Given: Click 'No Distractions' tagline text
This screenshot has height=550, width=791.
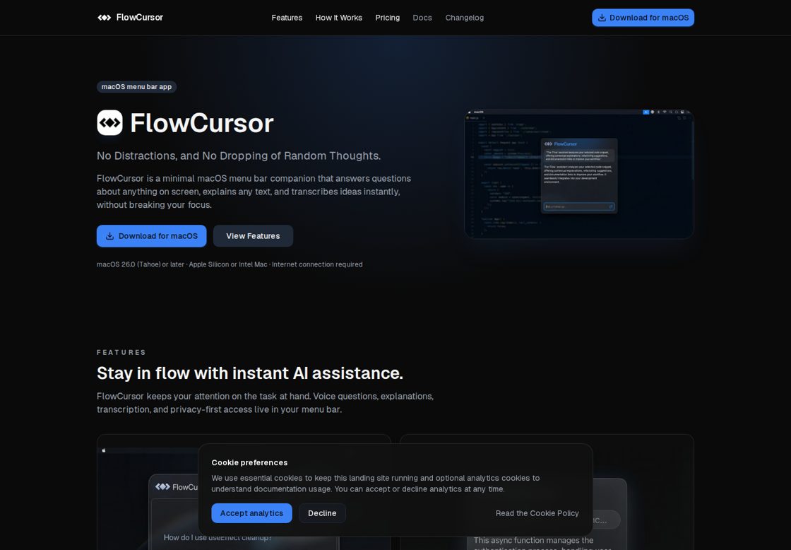Looking at the screenshot, I should click(239, 156).
